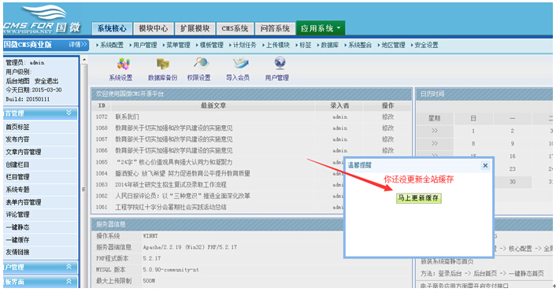Open the 系统设置 icon shortcut
The height and width of the screenshot is (292, 556).
124,64
